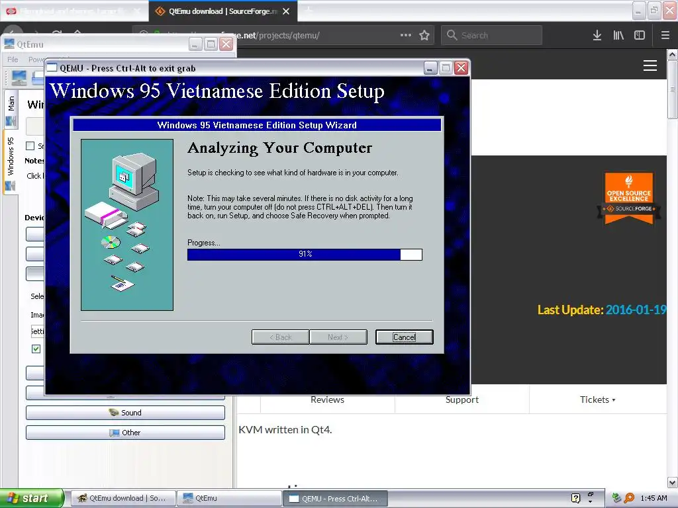Screen dimensions: 678x508
Task: Close the QtEmu download browser tab
Action: (286, 11)
